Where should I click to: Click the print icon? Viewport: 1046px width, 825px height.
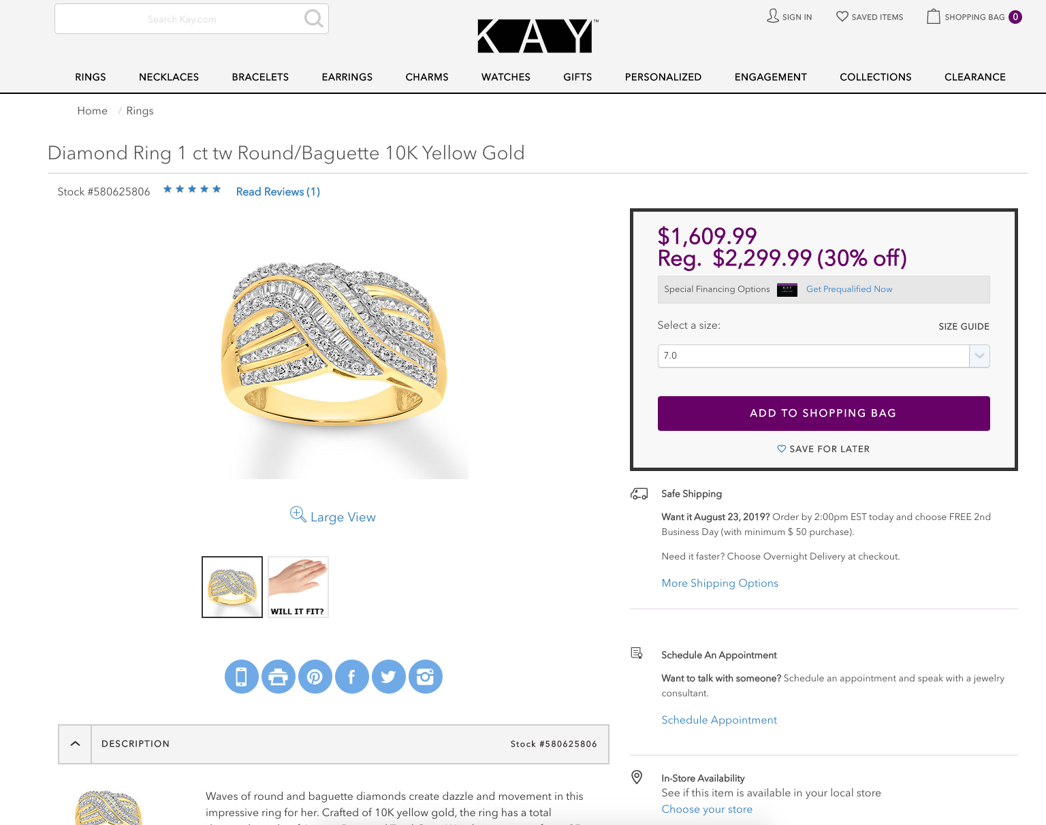278,677
